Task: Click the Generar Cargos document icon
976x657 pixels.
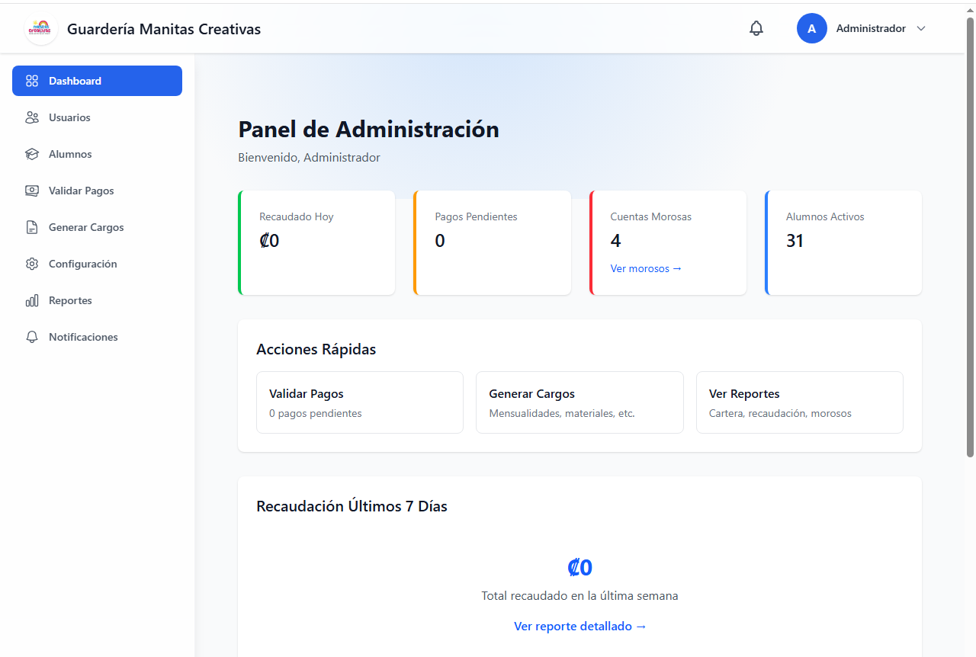Action: [x=32, y=227]
